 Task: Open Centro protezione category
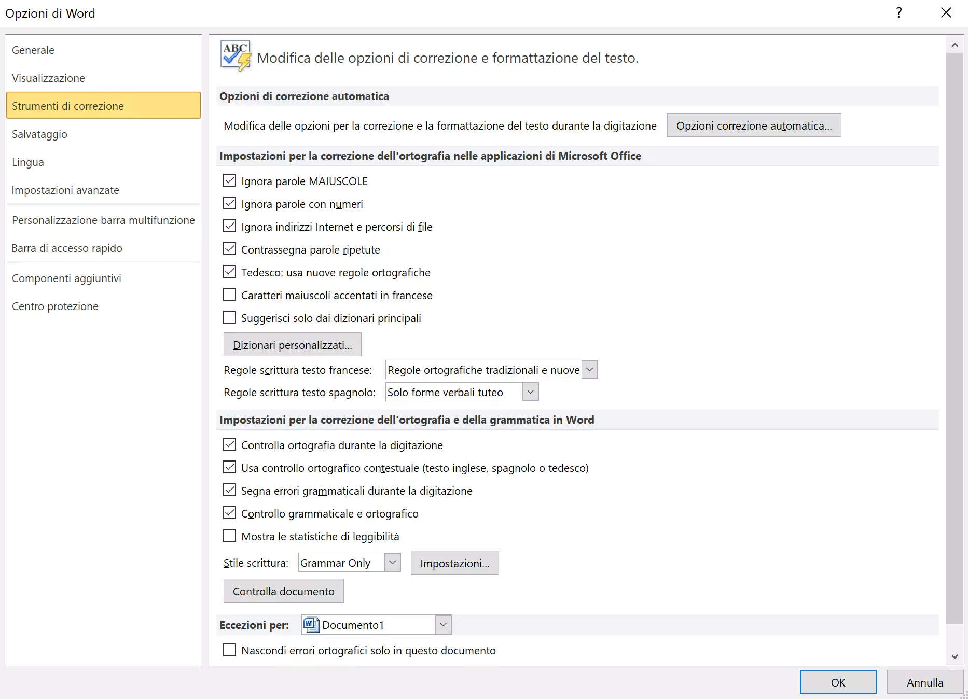pyautogui.click(x=104, y=306)
